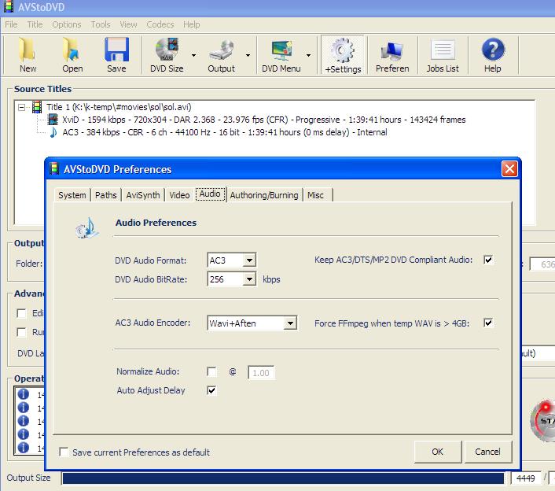The image size is (555, 491).
Task: Enable the Normalize Audio checkbox
Action: coord(211,371)
